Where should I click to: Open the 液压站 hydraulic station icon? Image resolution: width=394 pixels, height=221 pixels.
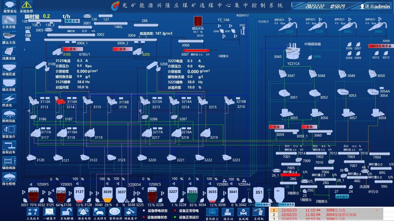pyautogui.click(x=228, y=212)
